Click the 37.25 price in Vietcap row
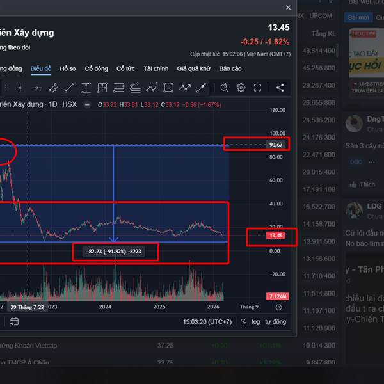The height and width of the screenshot is (384, 384). click(x=165, y=346)
